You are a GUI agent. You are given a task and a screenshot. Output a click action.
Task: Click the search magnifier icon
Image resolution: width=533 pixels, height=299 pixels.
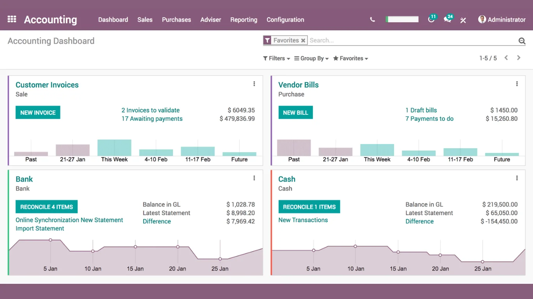point(522,40)
